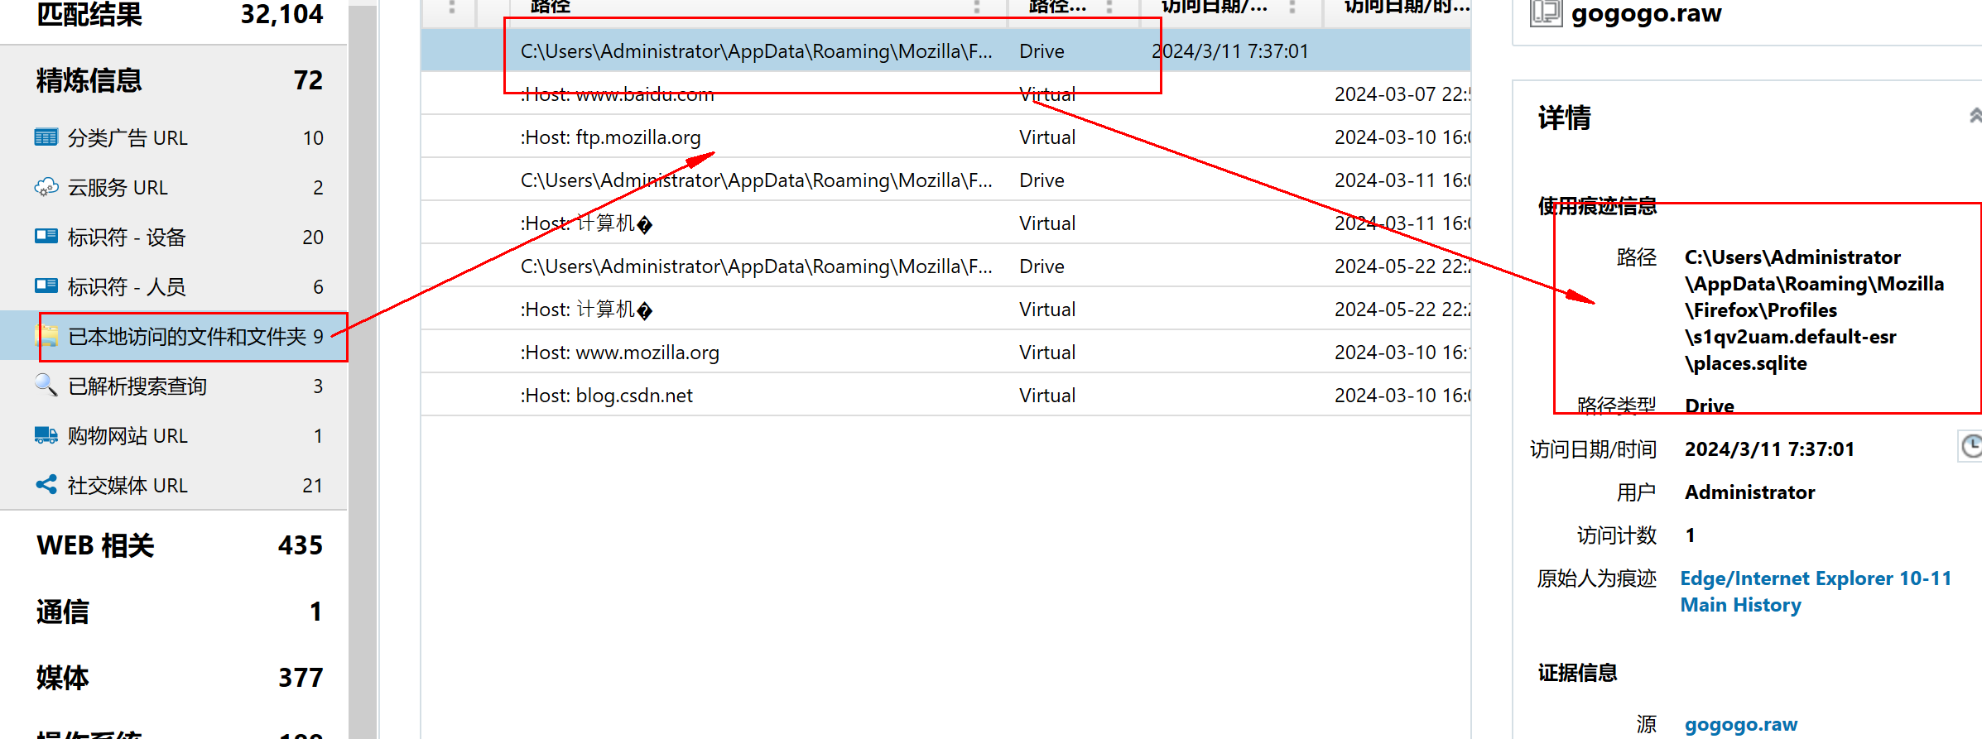
Task: Click the 用户 value Administrator
Action: pos(1749,492)
